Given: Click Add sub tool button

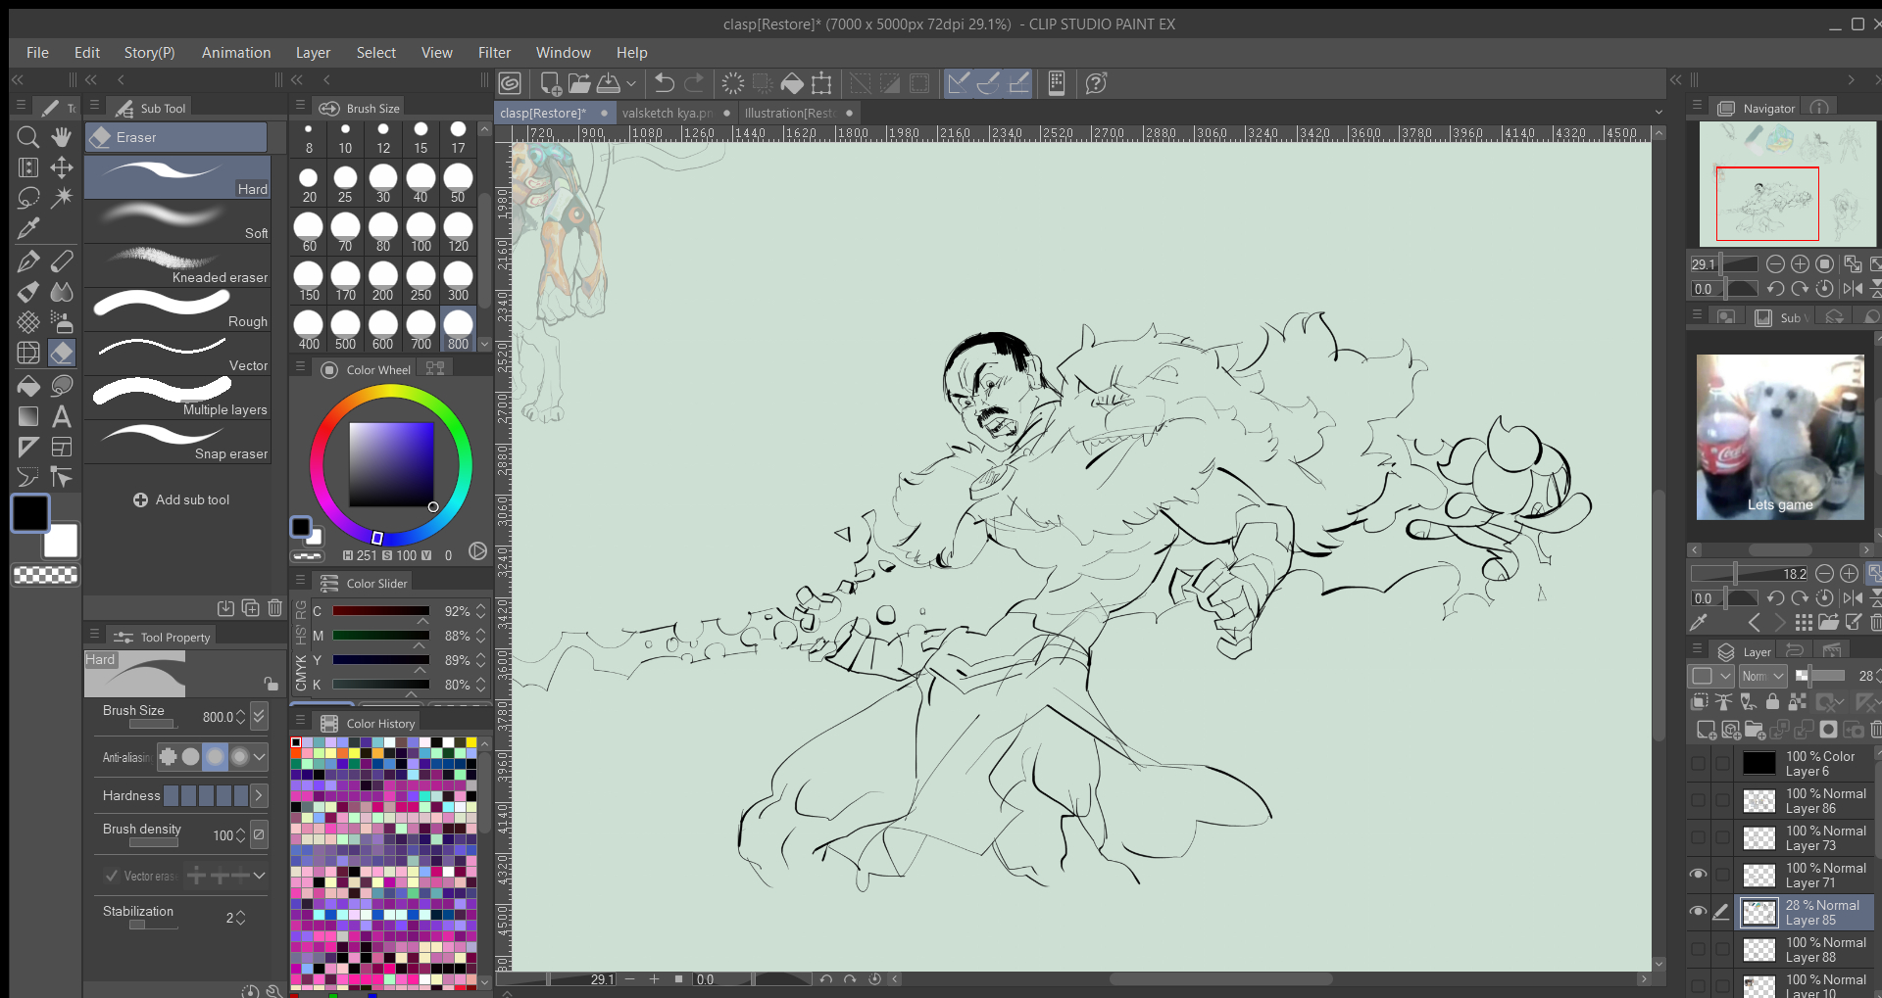Looking at the screenshot, I should click(x=181, y=499).
